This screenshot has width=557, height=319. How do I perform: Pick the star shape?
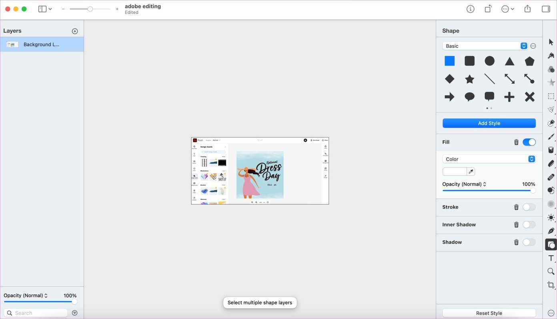470,79
